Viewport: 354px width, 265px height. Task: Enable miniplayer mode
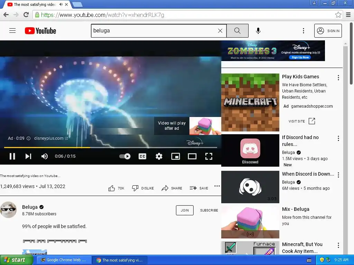pos(175,156)
